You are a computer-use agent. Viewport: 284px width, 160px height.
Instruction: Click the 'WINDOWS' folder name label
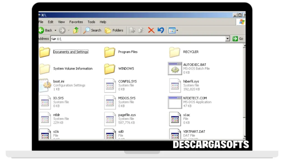[126, 69]
